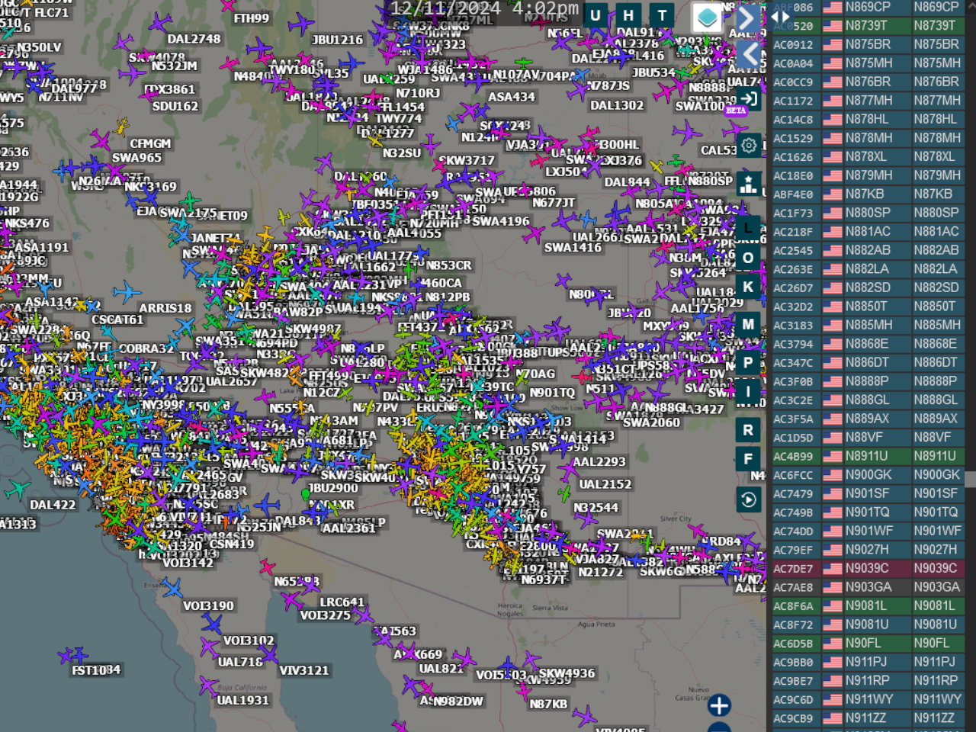Toggle the K map button

(748, 287)
